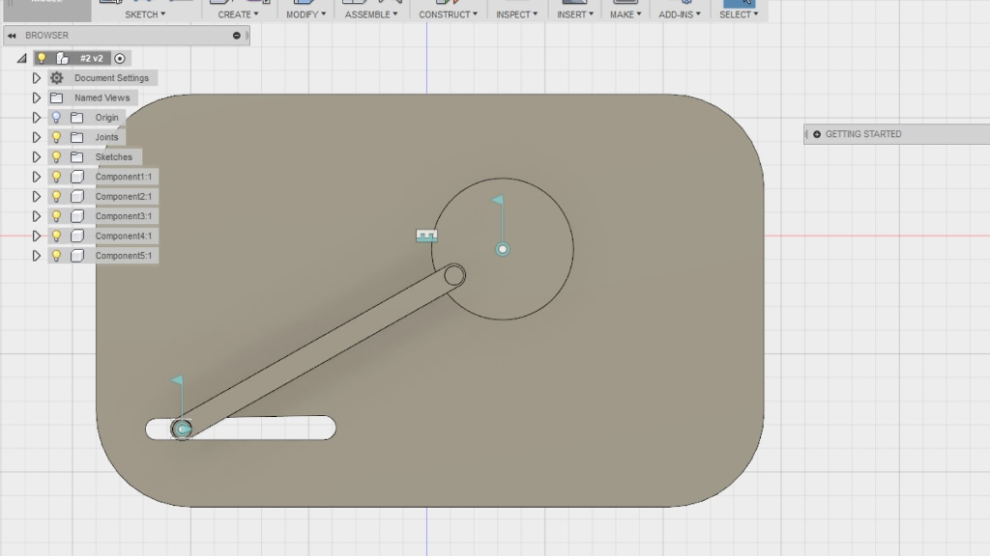Click the Sketches folder icon
This screenshot has height=556, width=990.
77,156
